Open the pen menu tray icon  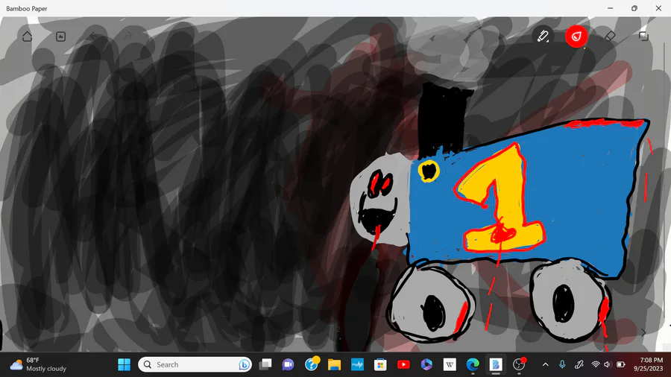tap(579, 364)
